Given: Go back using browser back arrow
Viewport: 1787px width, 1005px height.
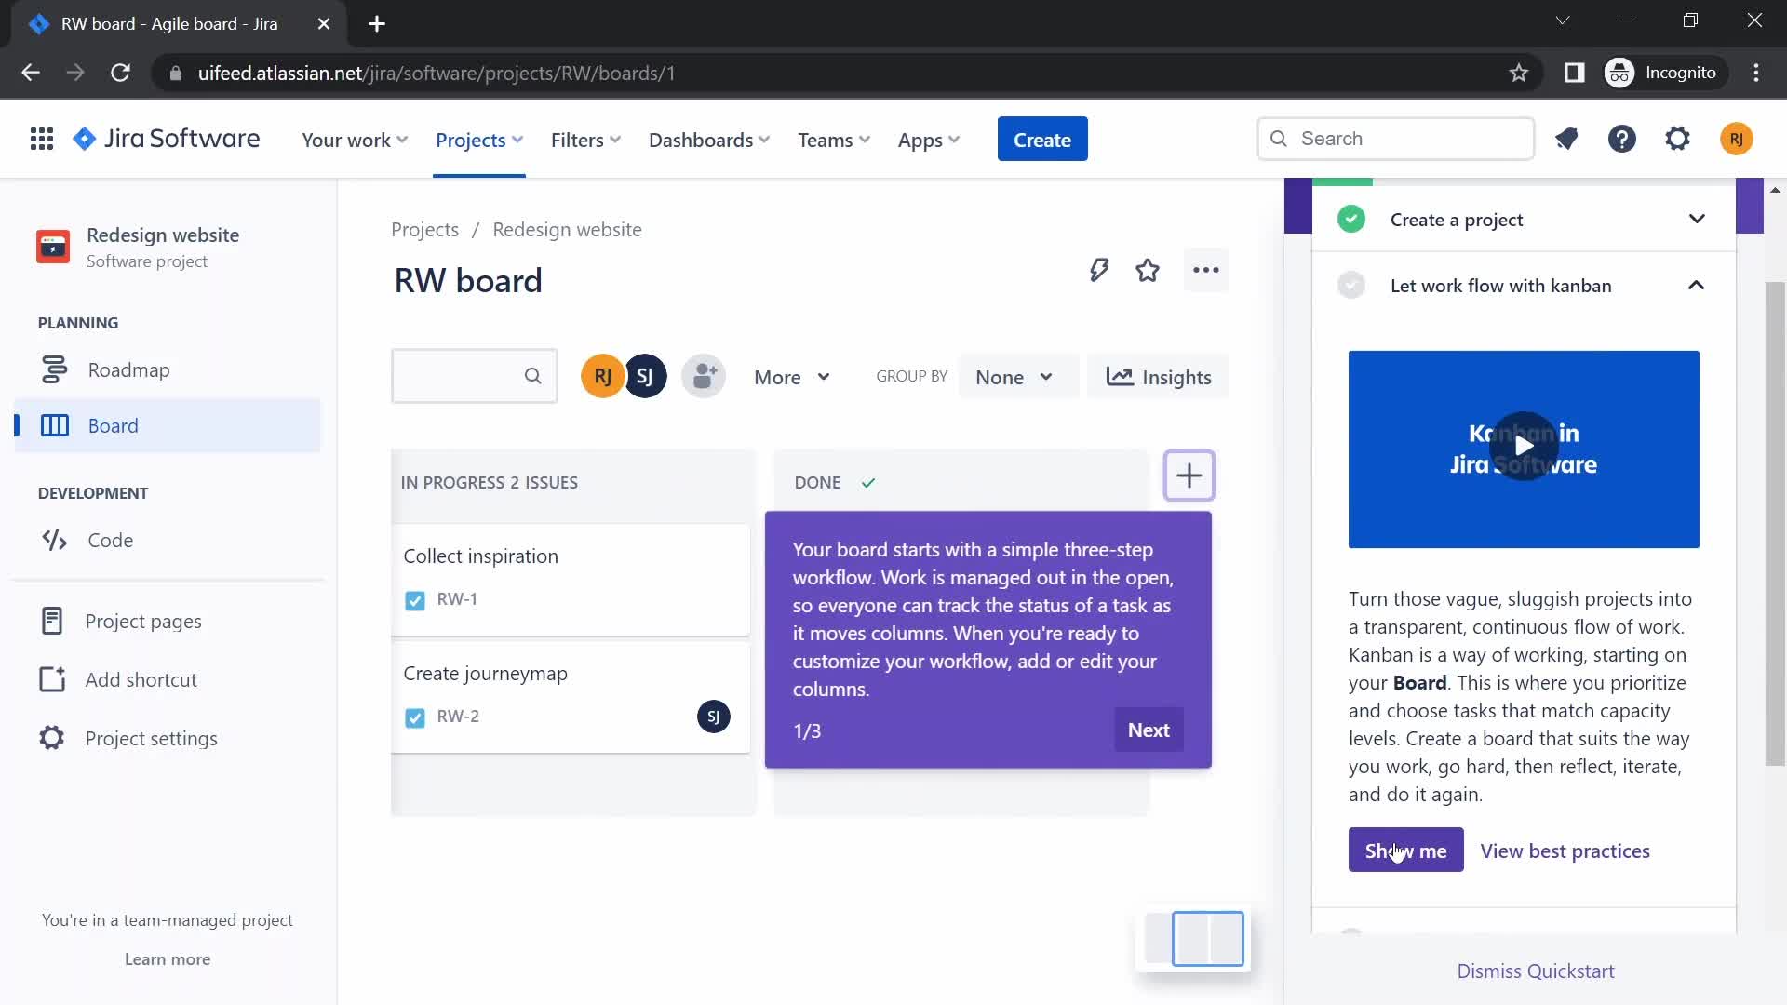Looking at the screenshot, I should click(31, 73).
